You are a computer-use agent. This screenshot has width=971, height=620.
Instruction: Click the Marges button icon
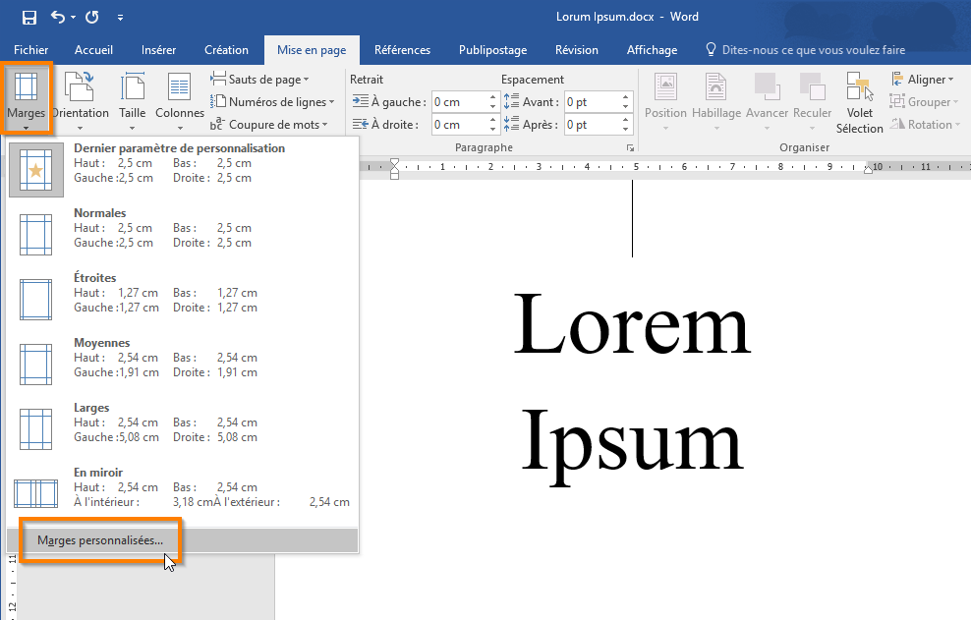coord(26,86)
